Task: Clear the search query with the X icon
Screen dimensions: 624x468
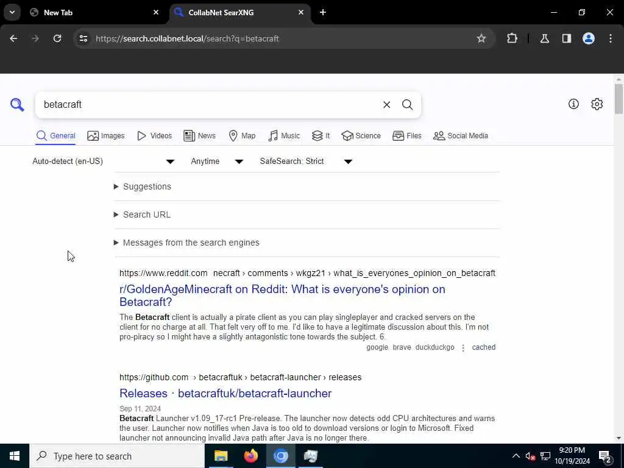Action: pyautogui.click(x=386, y=105)
